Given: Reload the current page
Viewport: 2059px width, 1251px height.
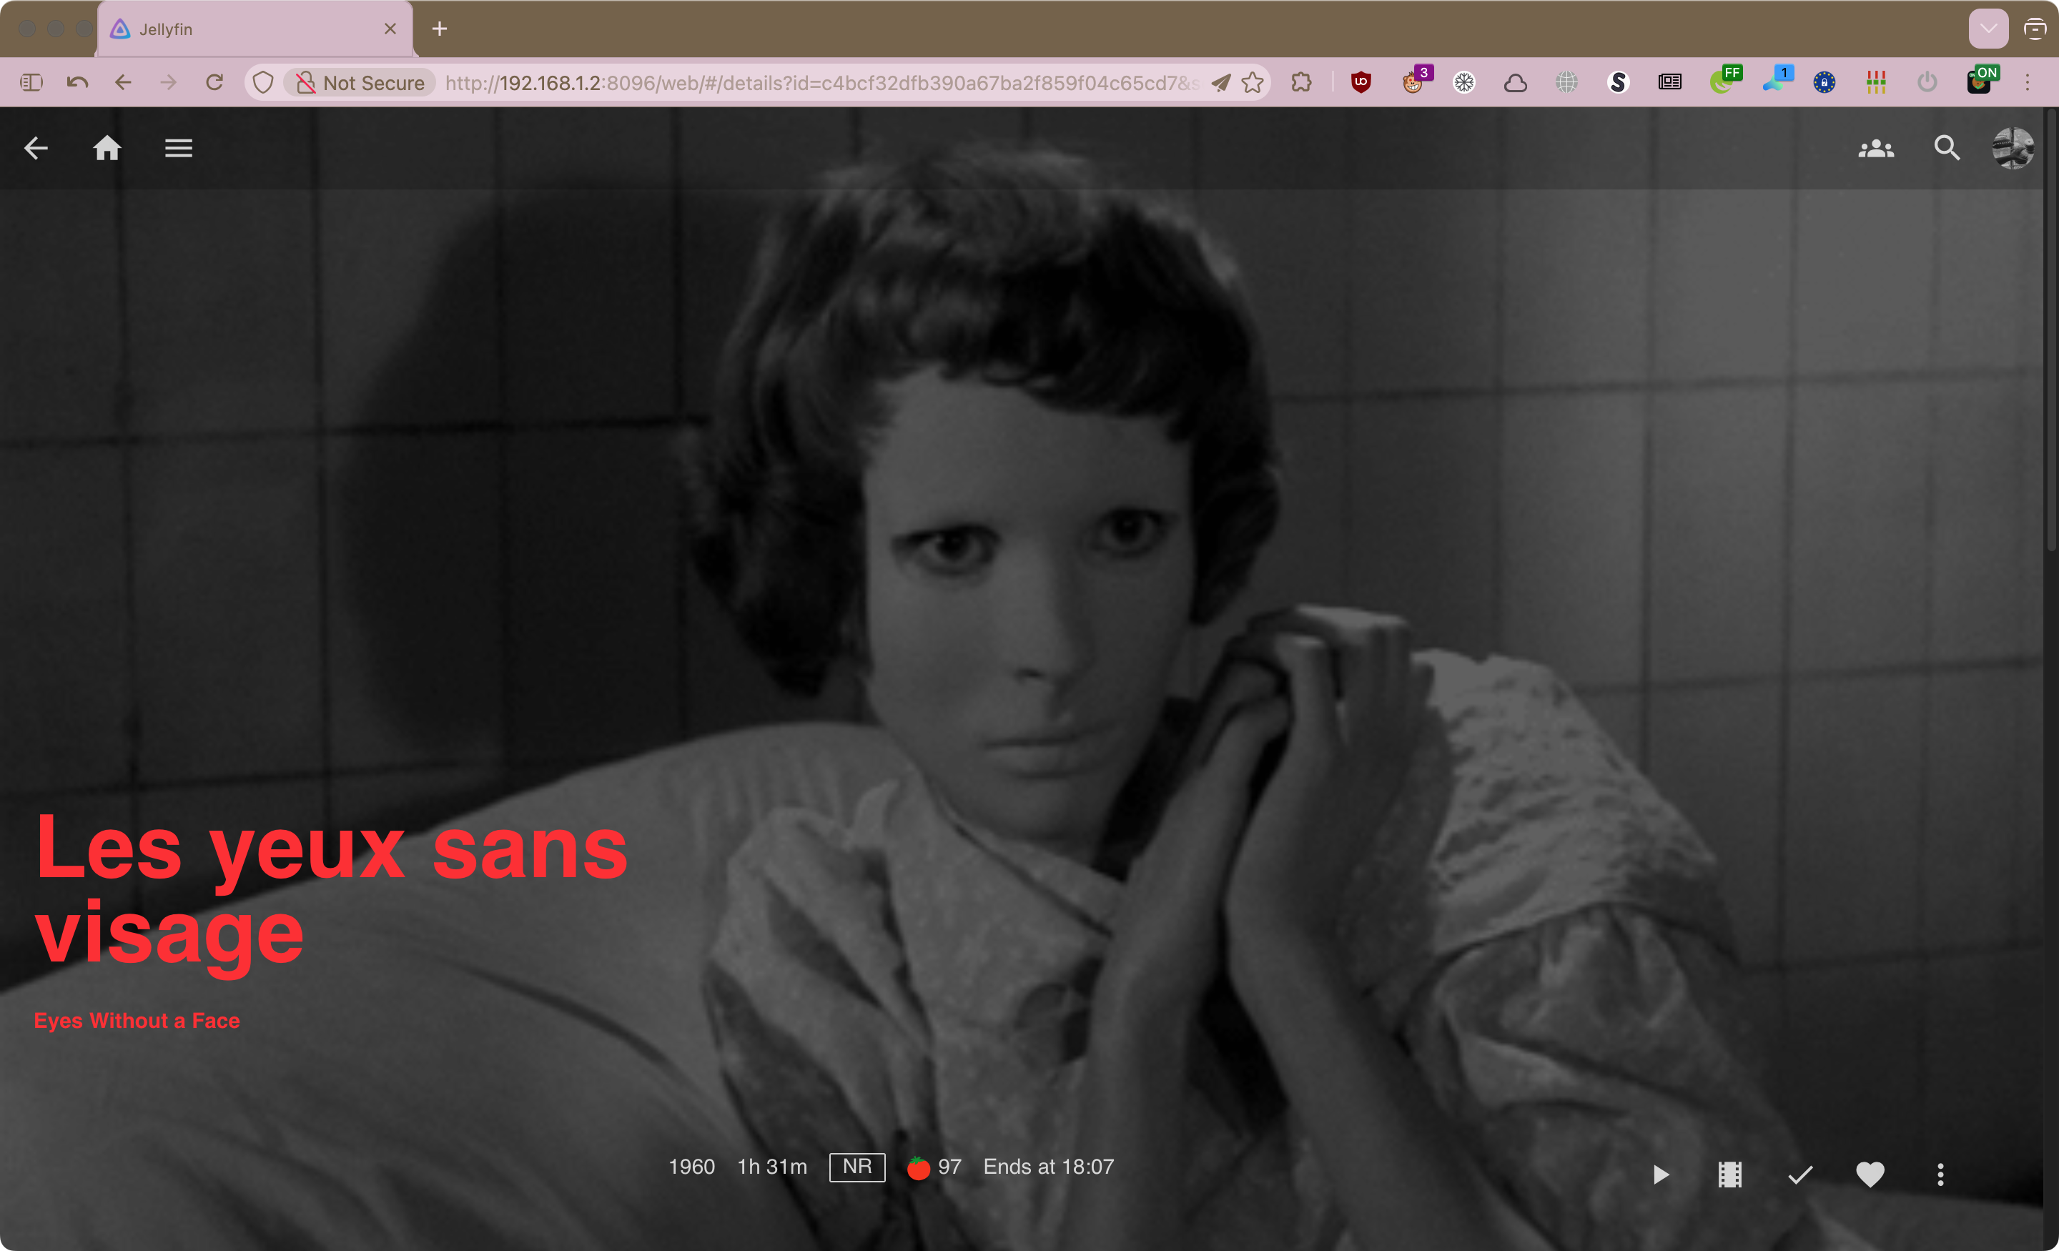Looking at the screenshot, I should [x=214, y=82].
